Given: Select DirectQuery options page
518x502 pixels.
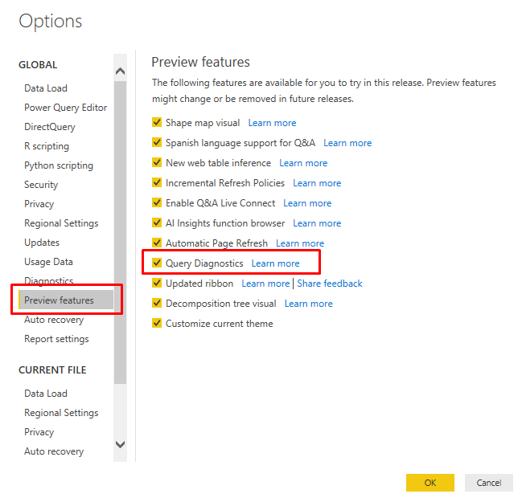Looking at the screenshot, I should click(x=50, y=127).
